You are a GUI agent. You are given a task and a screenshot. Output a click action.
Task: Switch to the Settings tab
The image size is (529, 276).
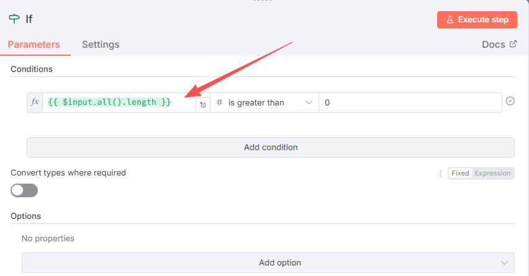click(101, 45)
